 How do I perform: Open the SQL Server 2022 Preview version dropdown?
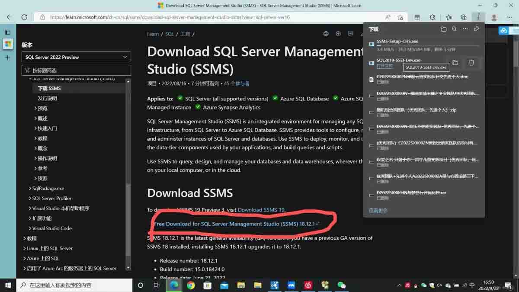point(76,57)
